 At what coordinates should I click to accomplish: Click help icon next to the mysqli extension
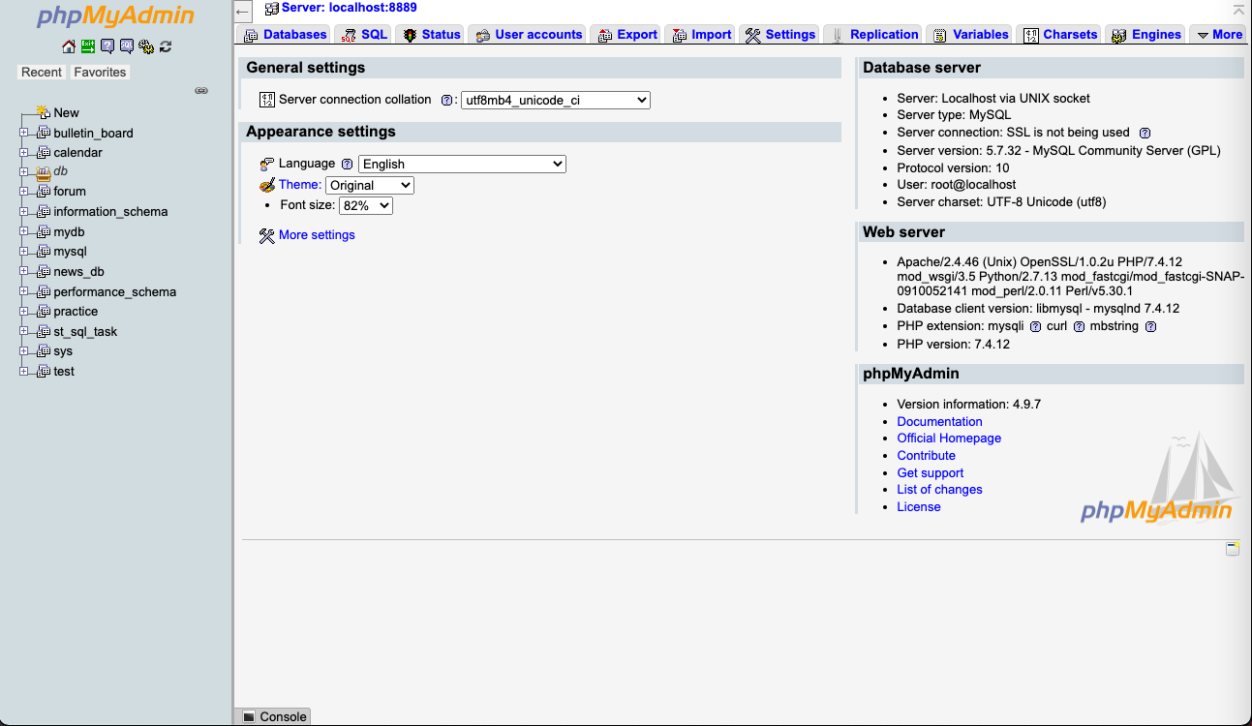[1034, 326]
